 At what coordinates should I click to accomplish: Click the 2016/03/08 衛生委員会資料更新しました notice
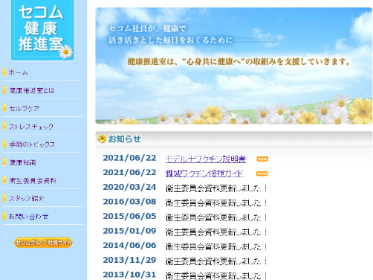coord(216,203)
